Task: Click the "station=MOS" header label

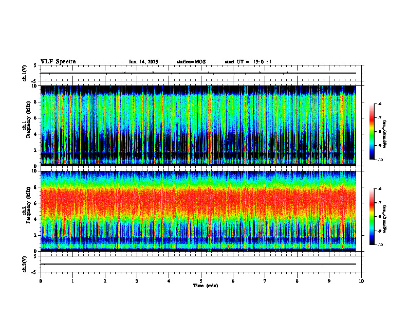Action: tap(191, 62)
